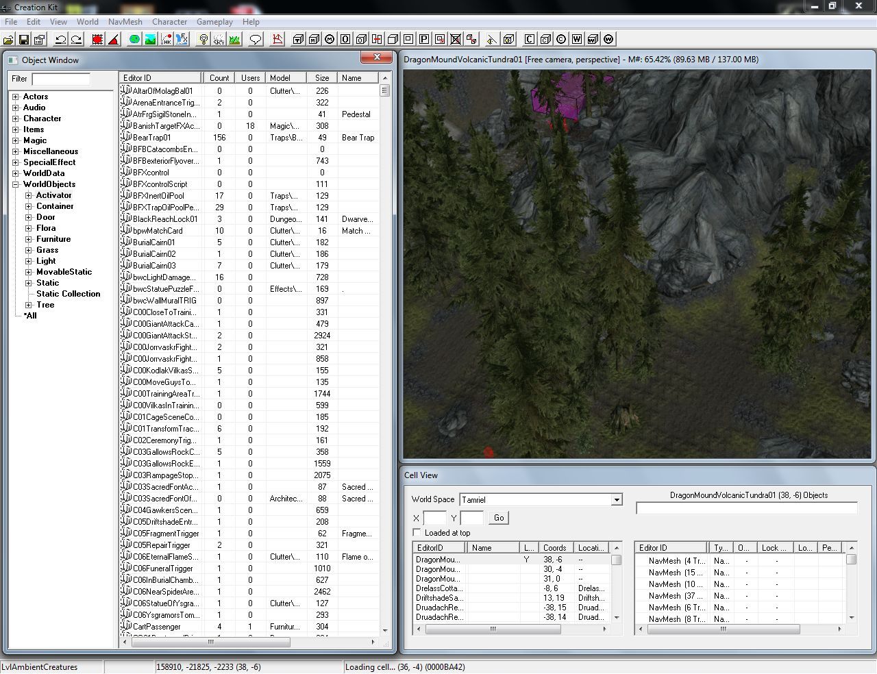Open the Gameplay menu

[x=214, y=22]
